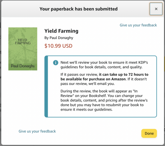165x146 pixels.
Task: Click the $10.99 USD price
Action: (x=58, y=46)
